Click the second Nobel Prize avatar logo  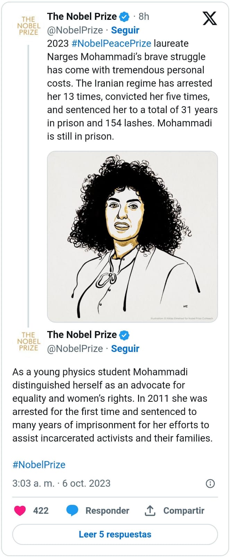[29, 342]
